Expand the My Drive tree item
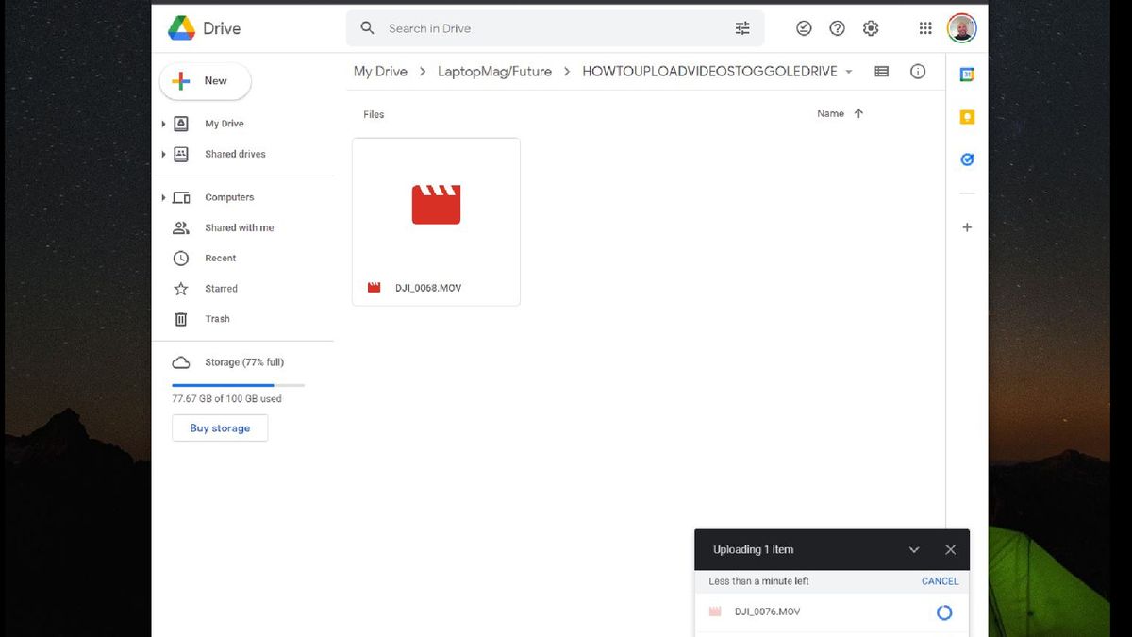Viewport: 1132px width, 637px height. (x=163, y=123)
